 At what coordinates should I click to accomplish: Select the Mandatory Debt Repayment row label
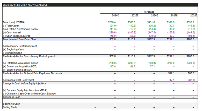coord(20,46)
